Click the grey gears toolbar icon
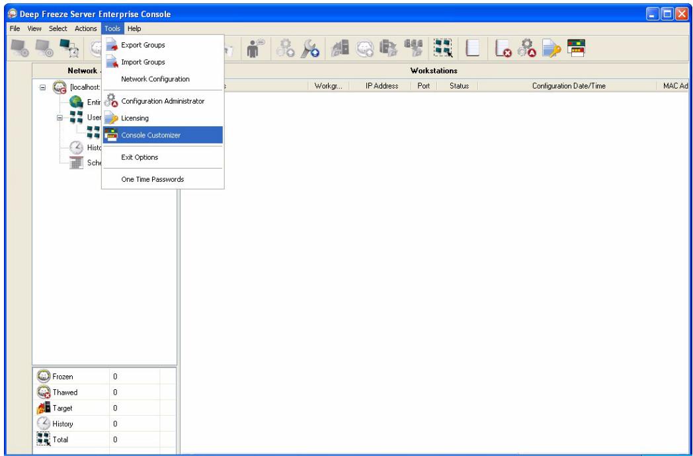The width and height of the screenshot is (693, 456). tap(285, 48)
